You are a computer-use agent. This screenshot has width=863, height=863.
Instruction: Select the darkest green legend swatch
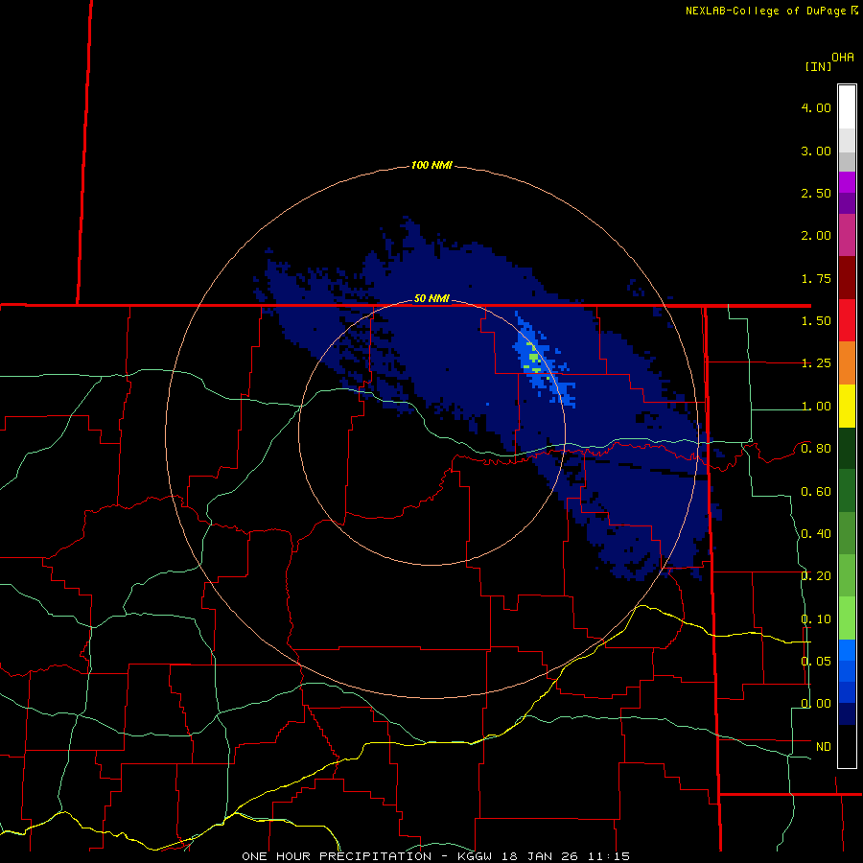(847, 448)
